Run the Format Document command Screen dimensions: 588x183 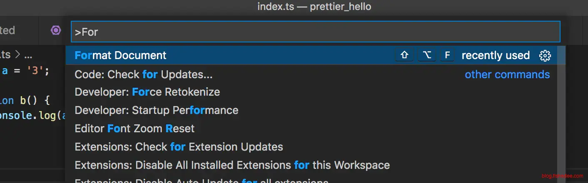121,56
